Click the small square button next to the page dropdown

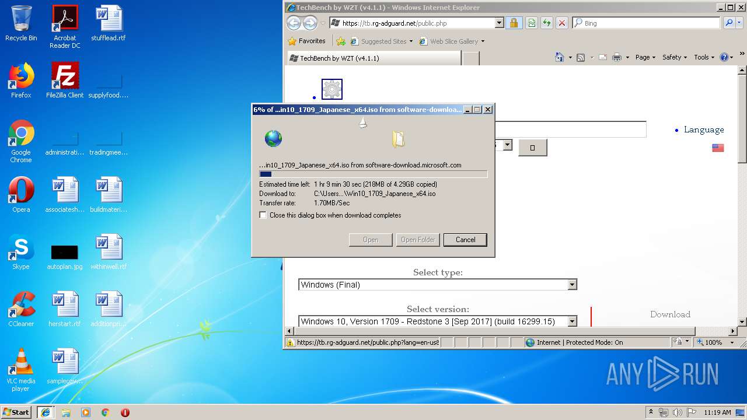(532, 148)
